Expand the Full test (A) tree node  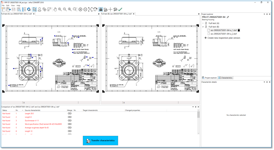(203, 23)
